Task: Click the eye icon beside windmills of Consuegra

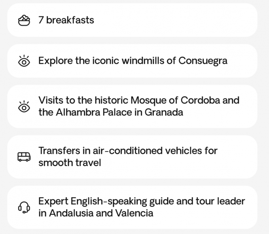Action: tap(24, 61)
